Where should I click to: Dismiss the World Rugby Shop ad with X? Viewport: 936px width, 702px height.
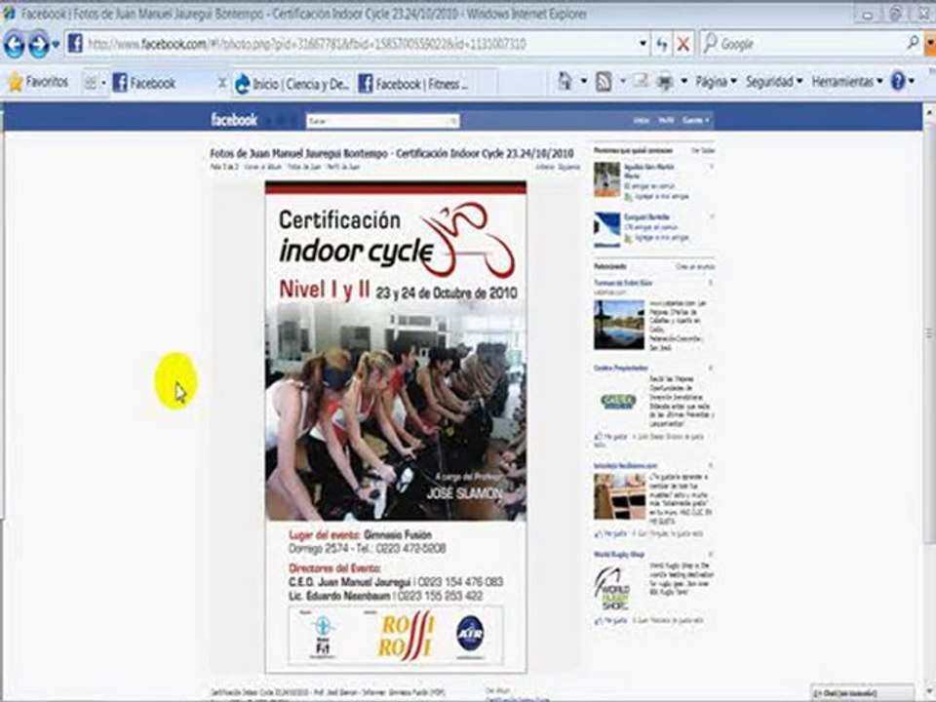(x=711, y=555)
